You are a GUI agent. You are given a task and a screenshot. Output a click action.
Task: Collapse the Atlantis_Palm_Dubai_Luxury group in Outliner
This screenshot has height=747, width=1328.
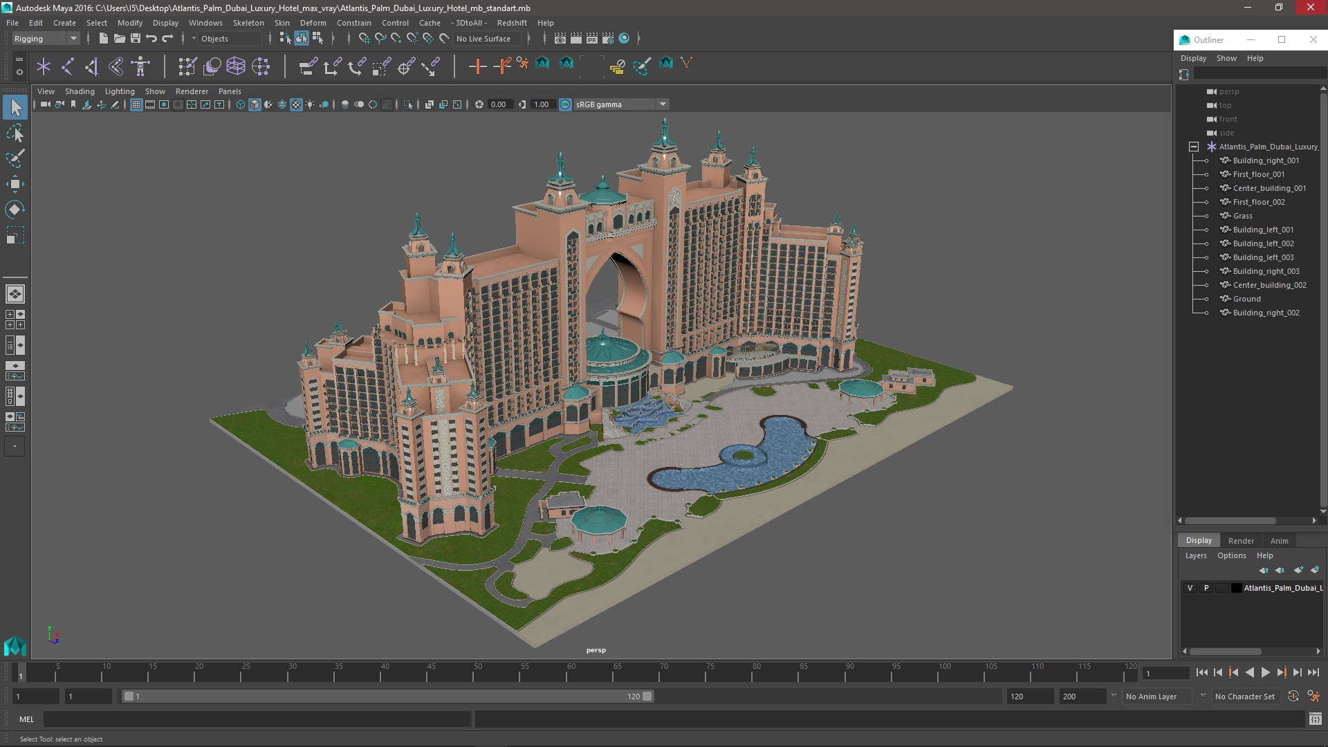[x=1193, y=147]
